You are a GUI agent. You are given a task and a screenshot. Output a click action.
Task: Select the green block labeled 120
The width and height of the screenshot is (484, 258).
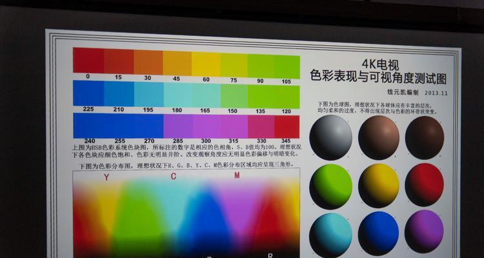pos(287,97)
